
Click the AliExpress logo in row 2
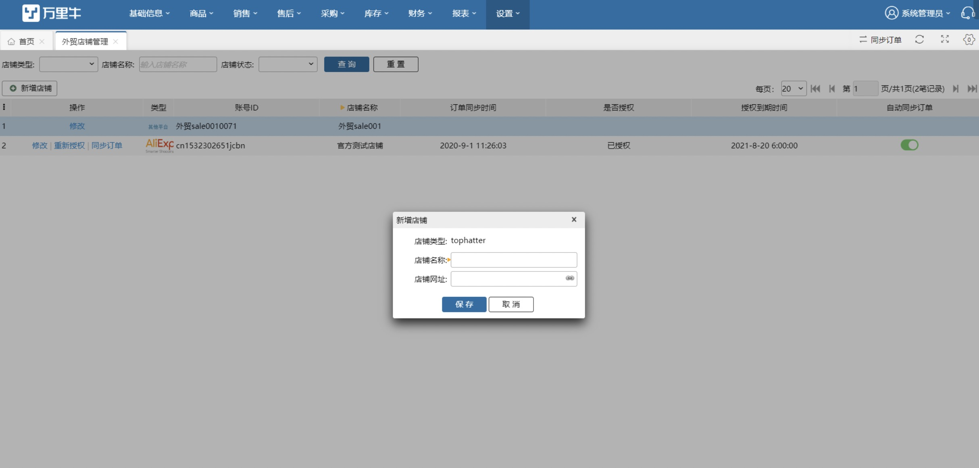pos(160,145)
